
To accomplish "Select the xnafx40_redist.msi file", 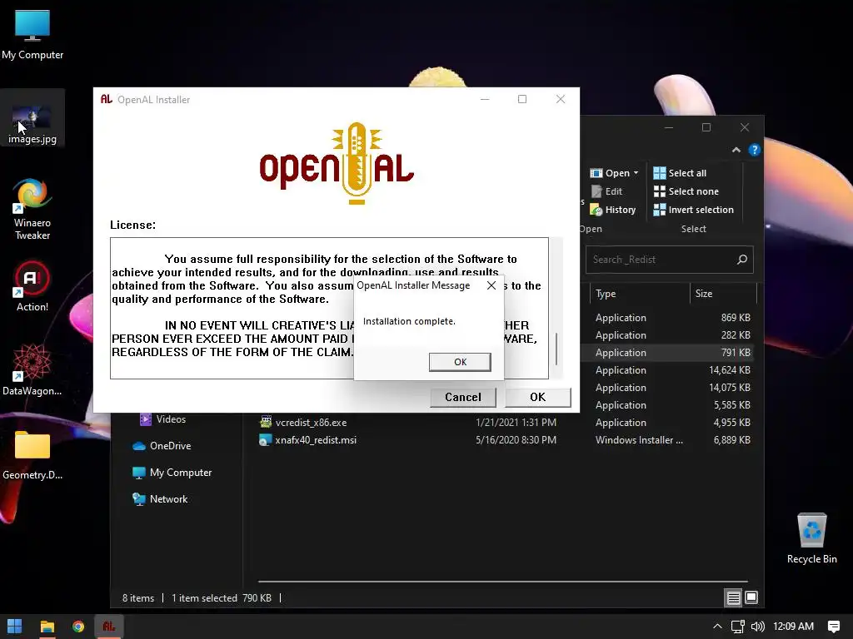I will [316, 440].
